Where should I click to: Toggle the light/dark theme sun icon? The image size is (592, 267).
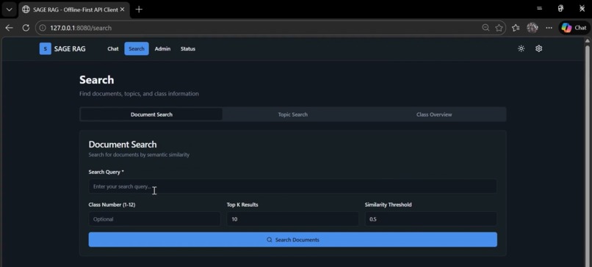tap(521, 48)
